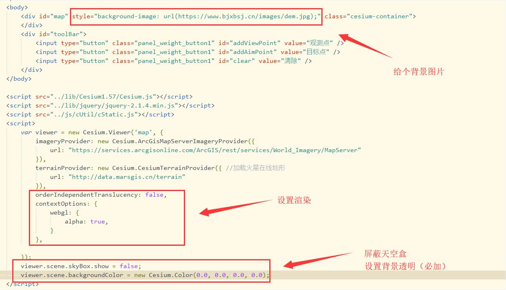Select the webgl key
Viewport: 506px width, 290px height.
pyautogui.click(x=59, y=213)
